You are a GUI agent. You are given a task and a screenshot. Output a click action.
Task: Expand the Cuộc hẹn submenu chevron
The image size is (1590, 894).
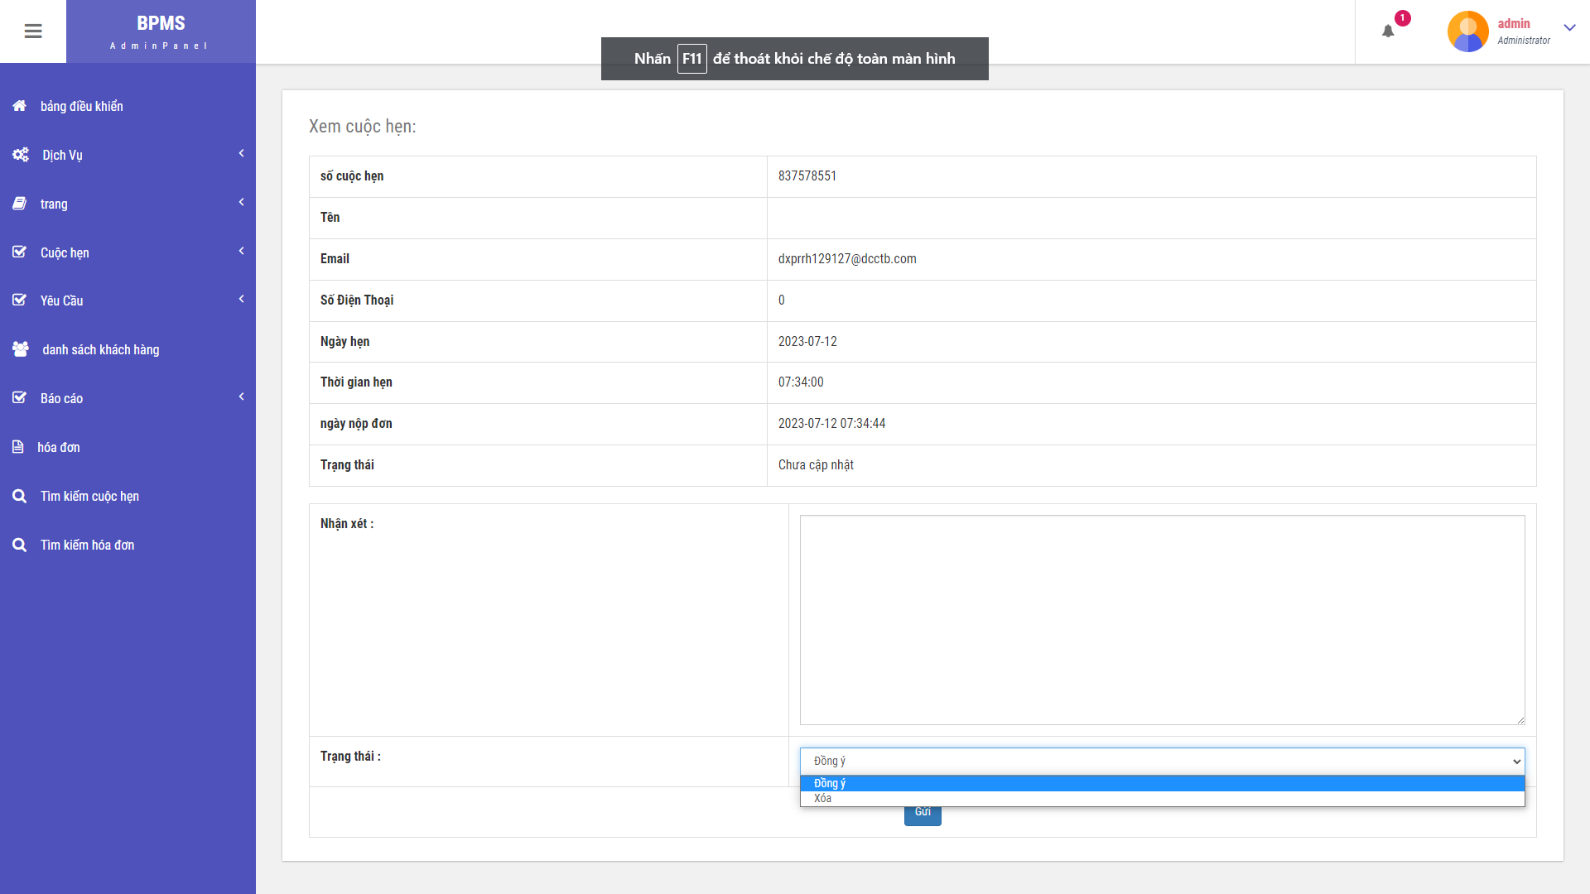(x=241, y=251)
